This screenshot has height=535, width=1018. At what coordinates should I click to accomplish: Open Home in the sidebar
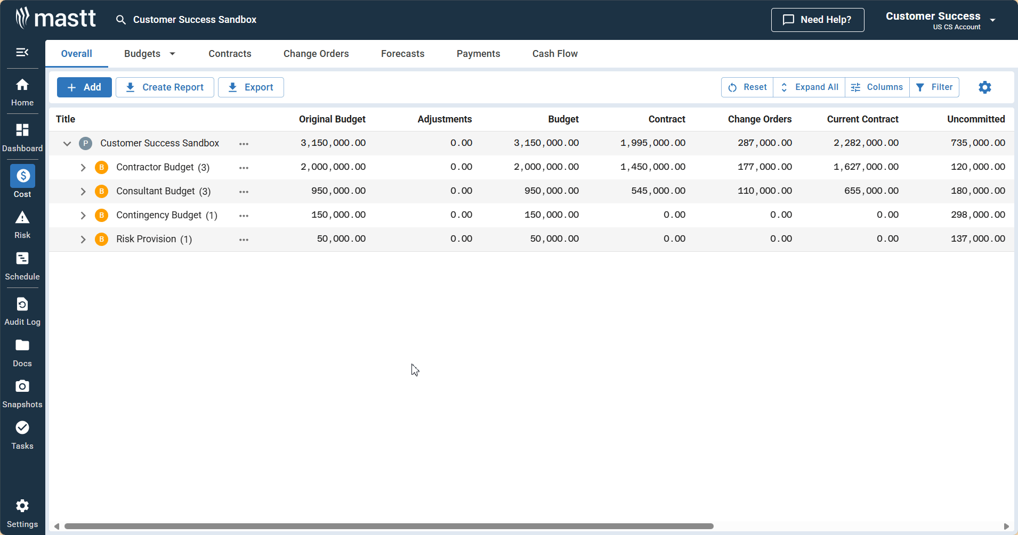tap(22, 92)
